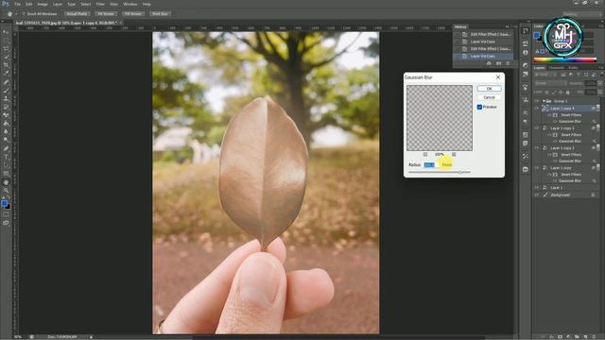Select the Quick Selection tool

(6, 57)
